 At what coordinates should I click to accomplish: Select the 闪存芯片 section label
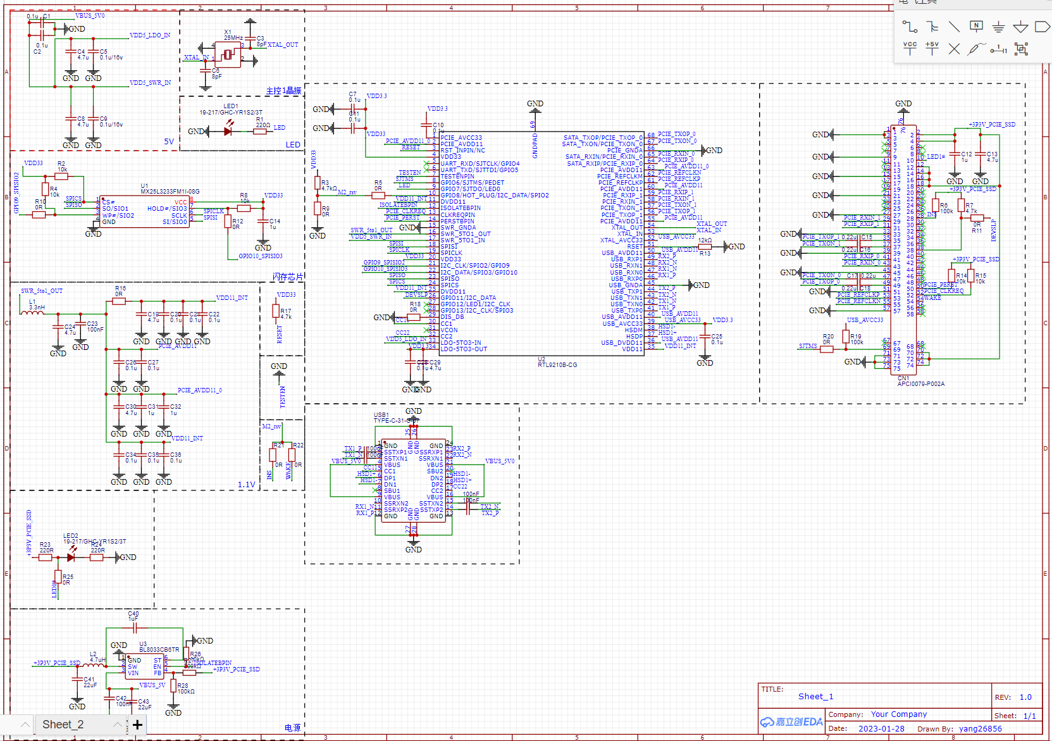pos(288,277)
